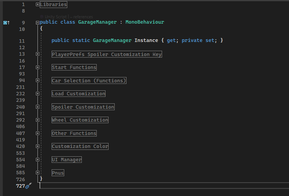Click the MonoBehaviour base class name
Screen dimensions: 289x196
click(144, 22)
